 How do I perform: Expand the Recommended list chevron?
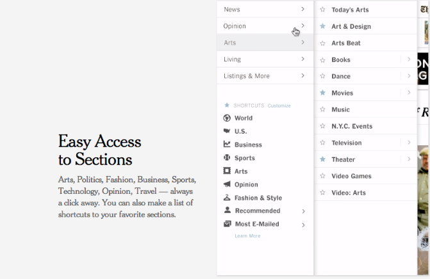[x=303, y=211]
